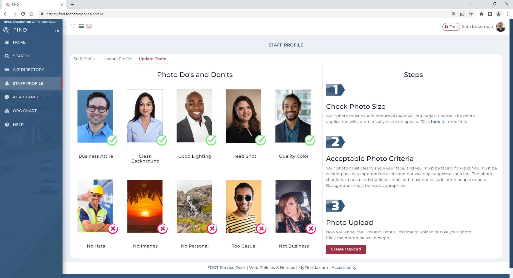Click the Business Attire example photo

pyautogui.click(x=95, y=116)
